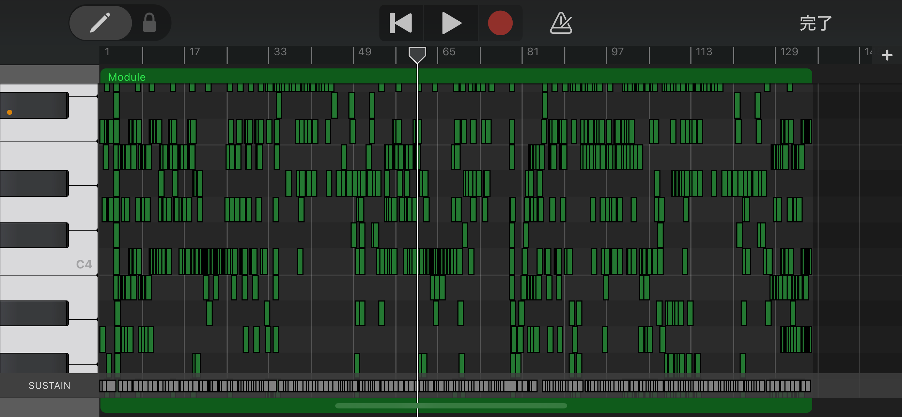This screenshot has height=417, width=902.
Task: Toggle the pencil edit mode
Action: point(100,23)
